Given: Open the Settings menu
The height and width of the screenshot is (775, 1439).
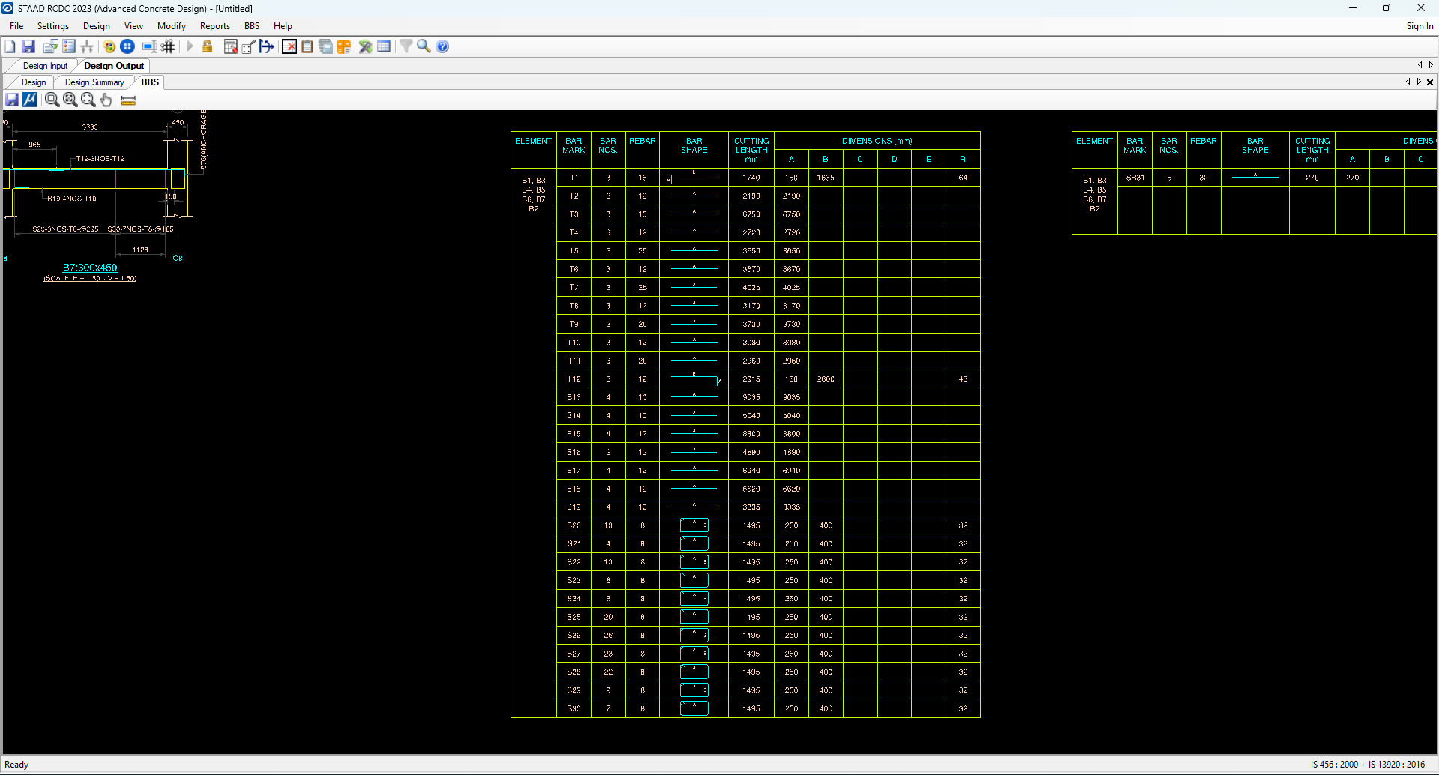Looking at the screenshot, I should (x=53, y=26).
